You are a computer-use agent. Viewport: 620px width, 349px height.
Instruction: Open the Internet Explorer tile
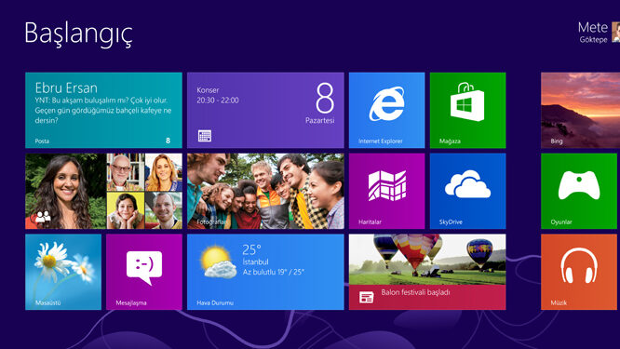386,110
